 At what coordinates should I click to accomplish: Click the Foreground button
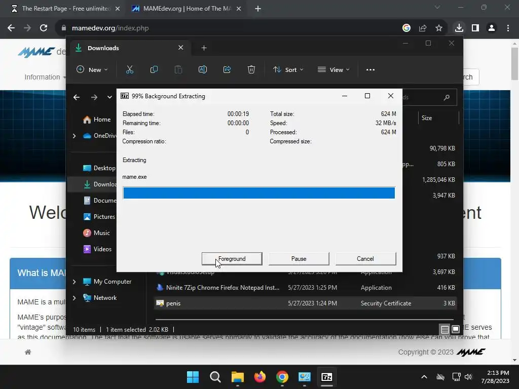tap(232, 259)
